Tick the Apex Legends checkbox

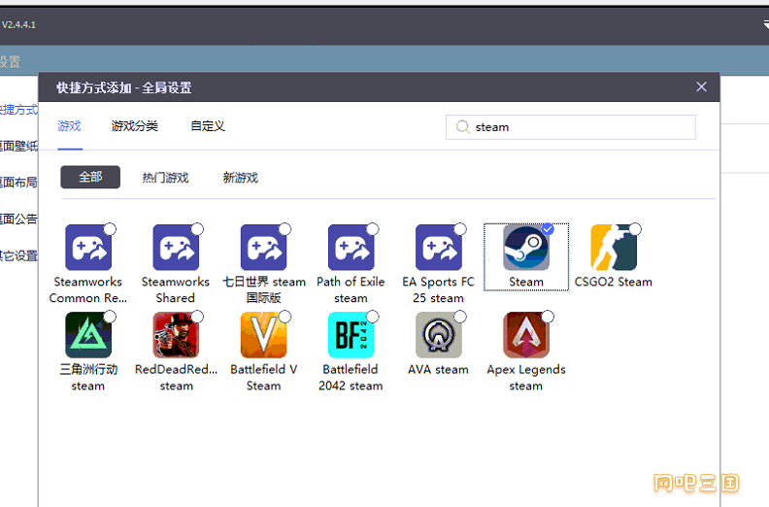tap(548, 317)
